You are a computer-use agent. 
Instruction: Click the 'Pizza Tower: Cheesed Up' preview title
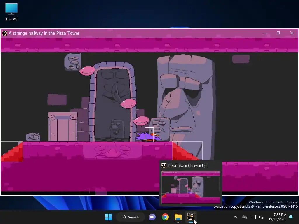tap(187, 166)
